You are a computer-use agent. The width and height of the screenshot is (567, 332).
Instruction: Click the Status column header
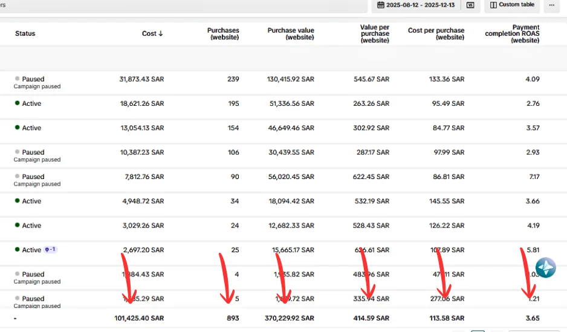click(25, 33)
